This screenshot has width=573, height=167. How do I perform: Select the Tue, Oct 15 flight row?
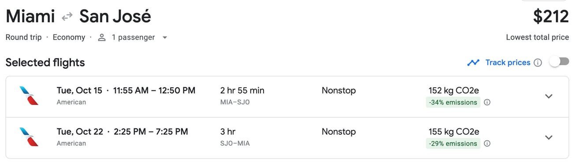point(287,96)
